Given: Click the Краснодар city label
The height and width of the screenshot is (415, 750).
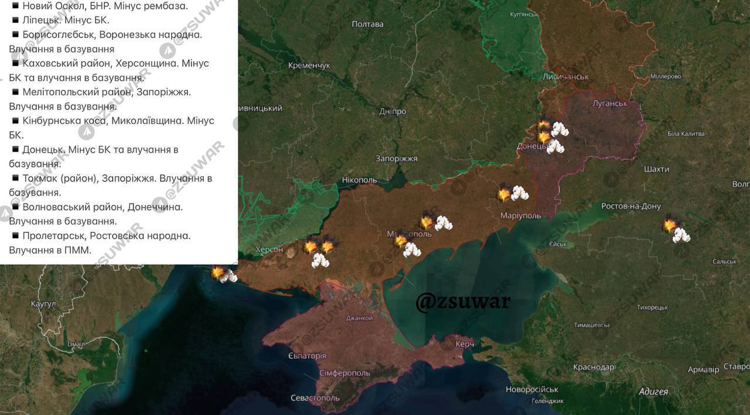Looking at the screenshot, I should click(x=593, y=368).
